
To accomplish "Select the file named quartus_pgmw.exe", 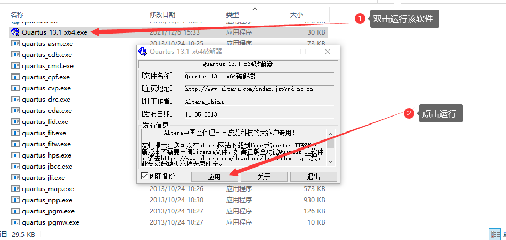I will tap(51, 222).
